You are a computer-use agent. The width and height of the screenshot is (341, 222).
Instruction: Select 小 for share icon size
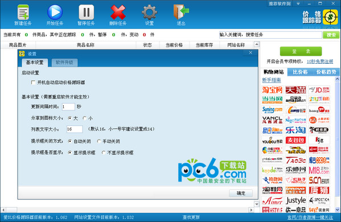click(84, 118)
